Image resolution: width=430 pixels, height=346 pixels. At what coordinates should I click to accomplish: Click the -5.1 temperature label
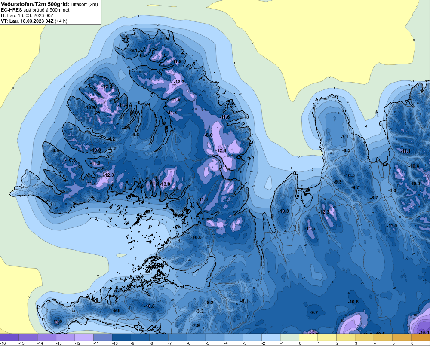point(244,301)
